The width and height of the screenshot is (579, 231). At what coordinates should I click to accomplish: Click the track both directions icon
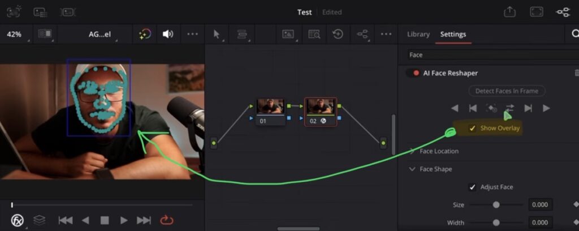coord(509,108)
